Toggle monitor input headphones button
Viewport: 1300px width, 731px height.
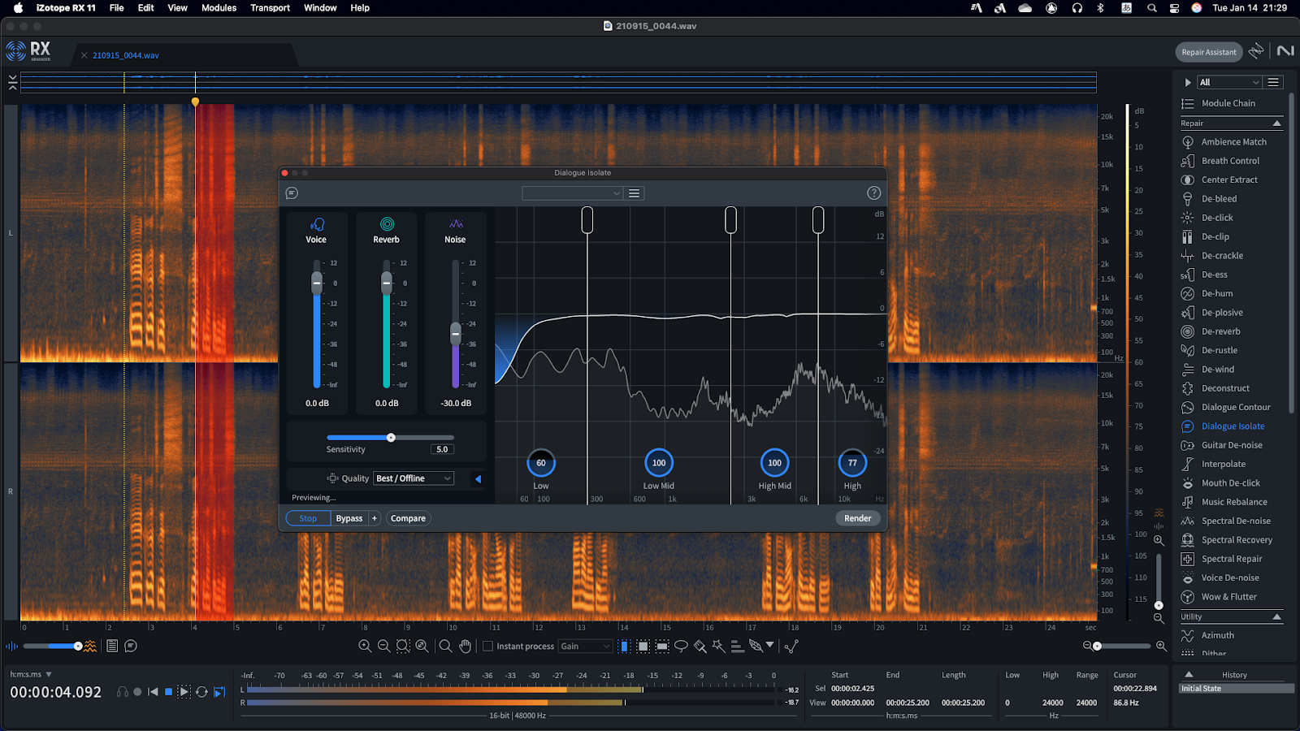click(123, 692)
